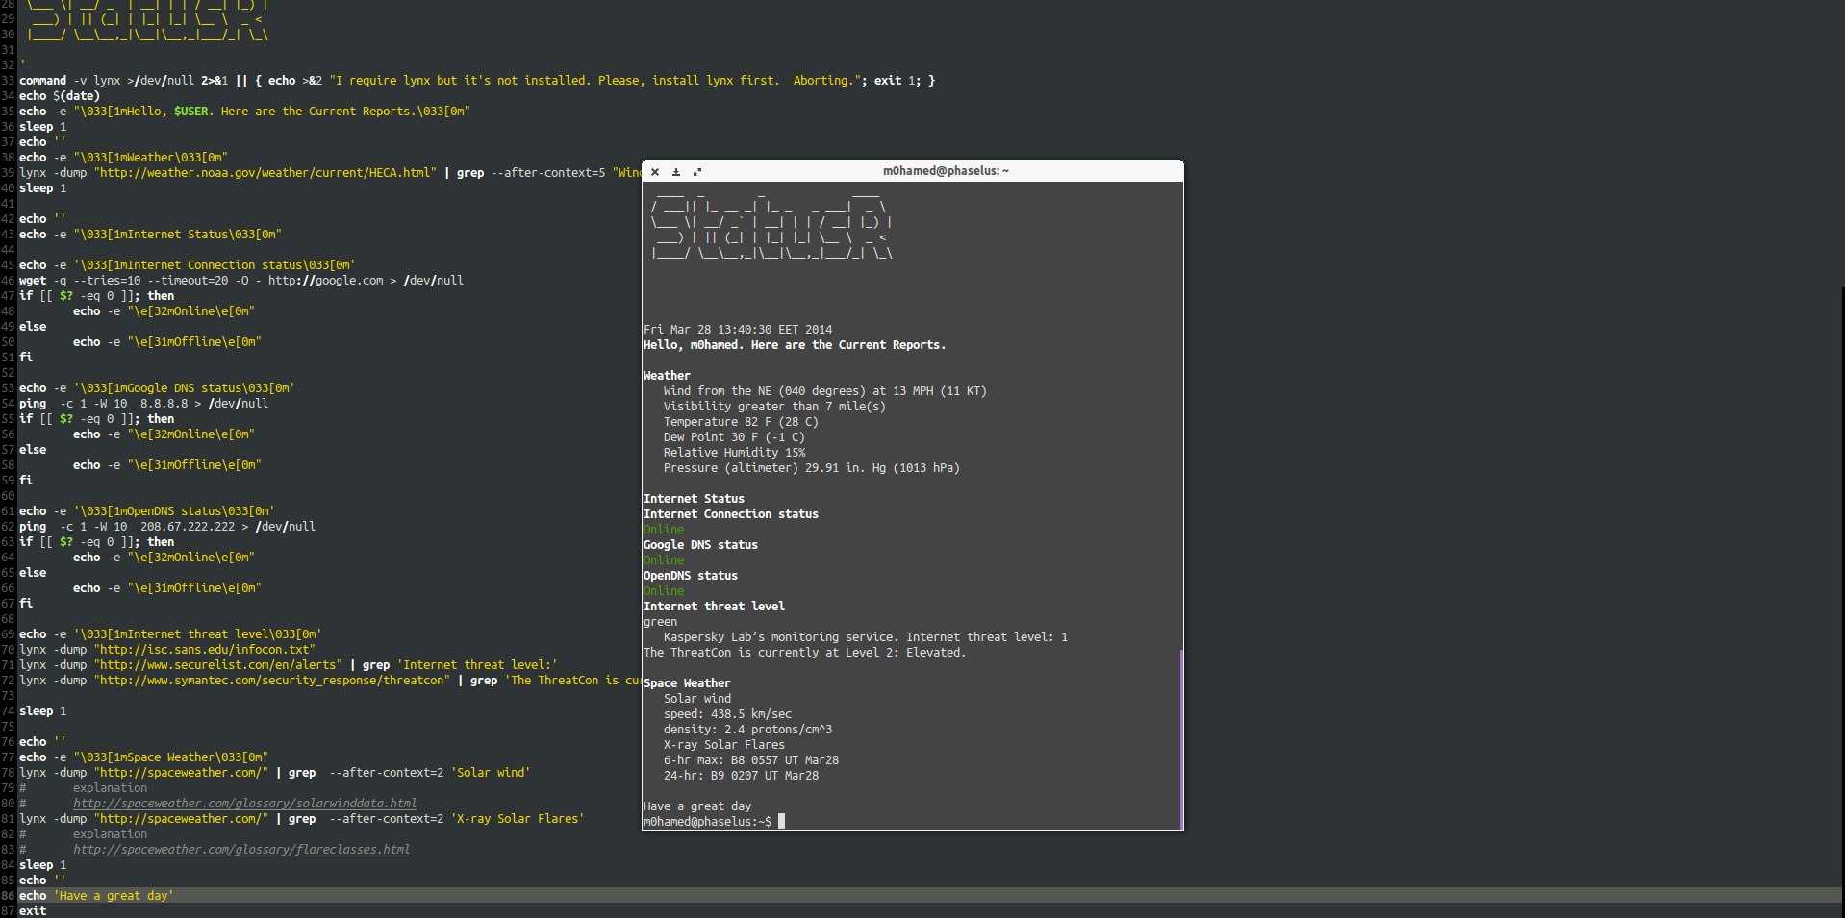Viewport: 1845px width, 918px height.
Task: Close the m0hamed@phaselus terminal window
Action: click(655, 172)
